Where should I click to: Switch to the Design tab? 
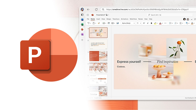pyautogui.click(x=109, y=19)
